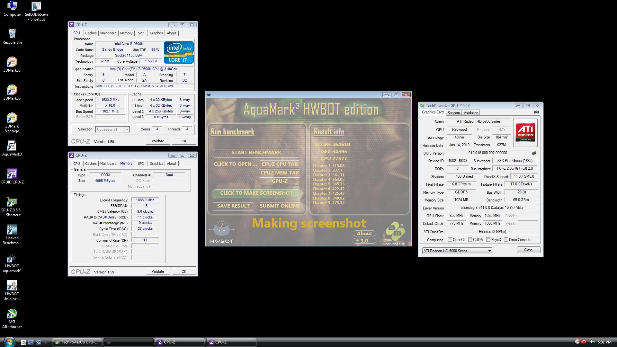Switch to Mainboard tab in top CPU-Z
This screenshot has width=617, height=347.
tap(108, 33)
